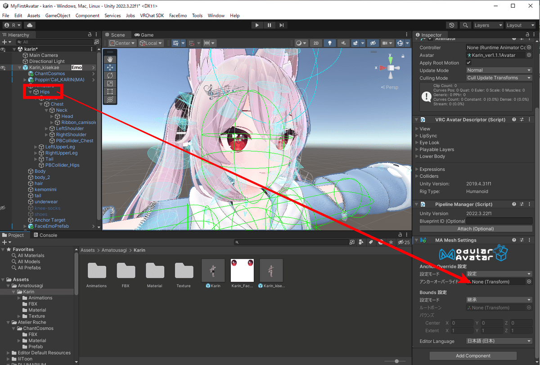
Task: Open Project panel create plus button
Action: click(6, 242)
